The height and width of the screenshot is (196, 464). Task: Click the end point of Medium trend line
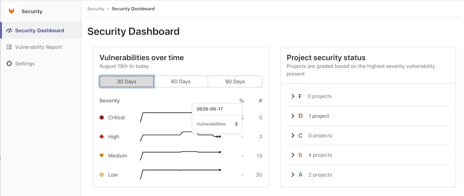220,152
